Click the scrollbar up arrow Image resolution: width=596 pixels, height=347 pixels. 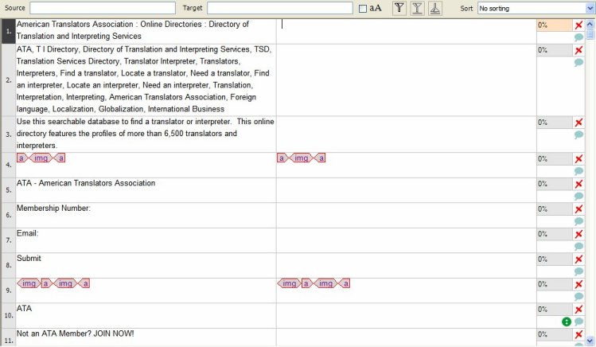tap(590, 24)
